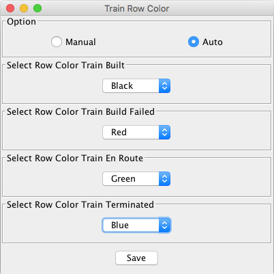Open the Build Failed color dropdown showing Red

136,133
